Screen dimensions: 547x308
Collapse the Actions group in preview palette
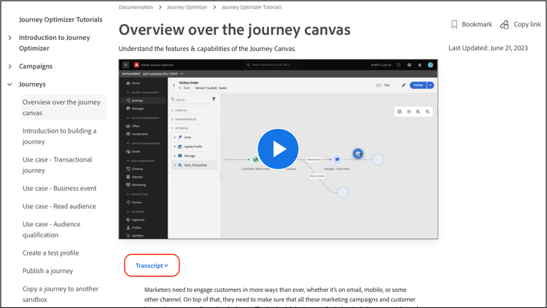click(172, 128)
